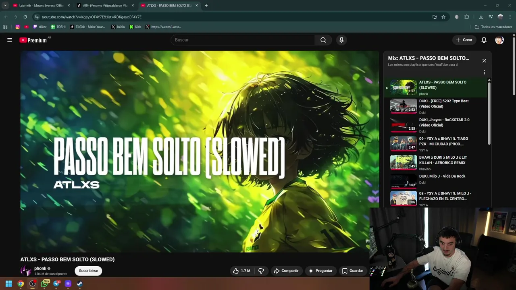Select 09 - YSY A x BHAVI MI CIUDAD
This screenshot has height=290, width=516.
pyautogui.click(x=436, y=144)
